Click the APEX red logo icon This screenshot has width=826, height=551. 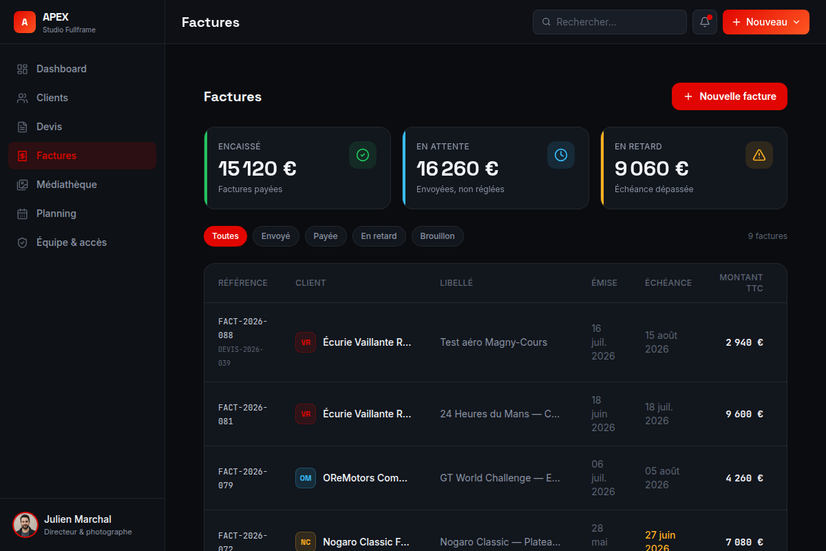pos(25,22)
